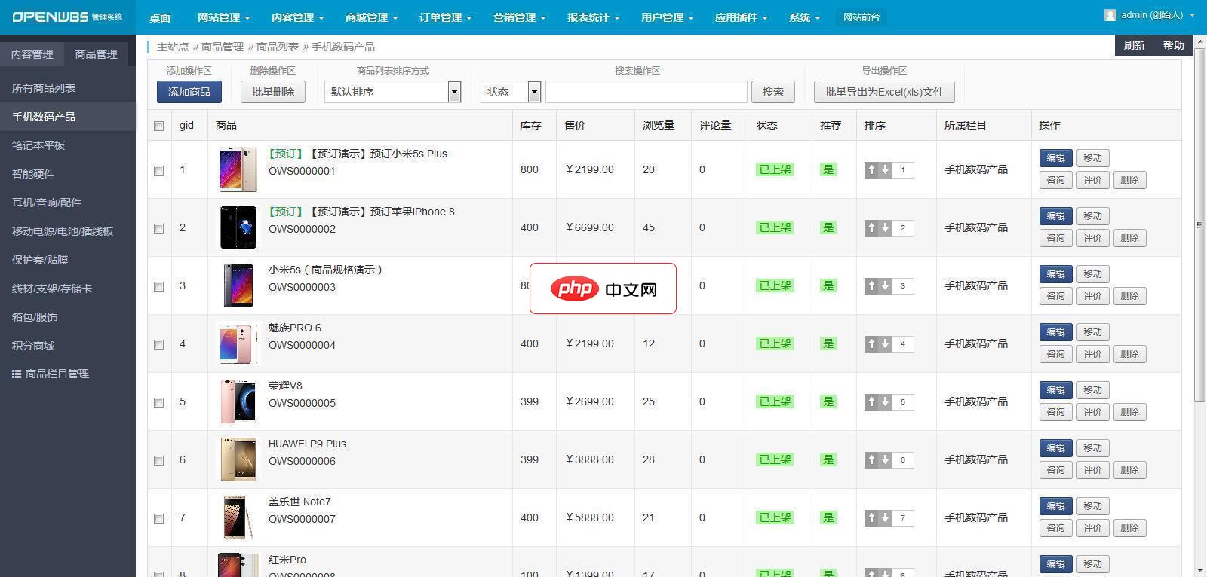Move 荣耀V8 up in sort order
Image resolution: width=1207 pixels, height=577 pixels.
click(x=871, y=402)
